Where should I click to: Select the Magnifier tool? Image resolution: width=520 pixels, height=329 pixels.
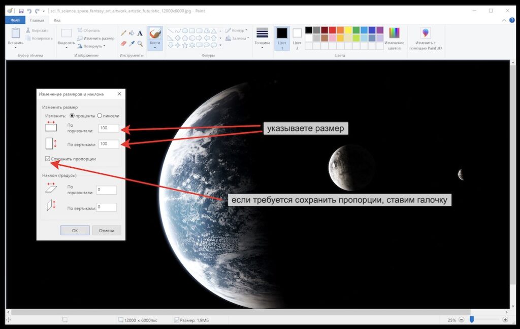pos(140,44)
